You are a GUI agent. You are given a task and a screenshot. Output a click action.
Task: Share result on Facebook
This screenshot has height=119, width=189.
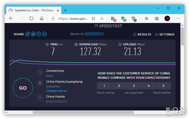coord(39,34)
